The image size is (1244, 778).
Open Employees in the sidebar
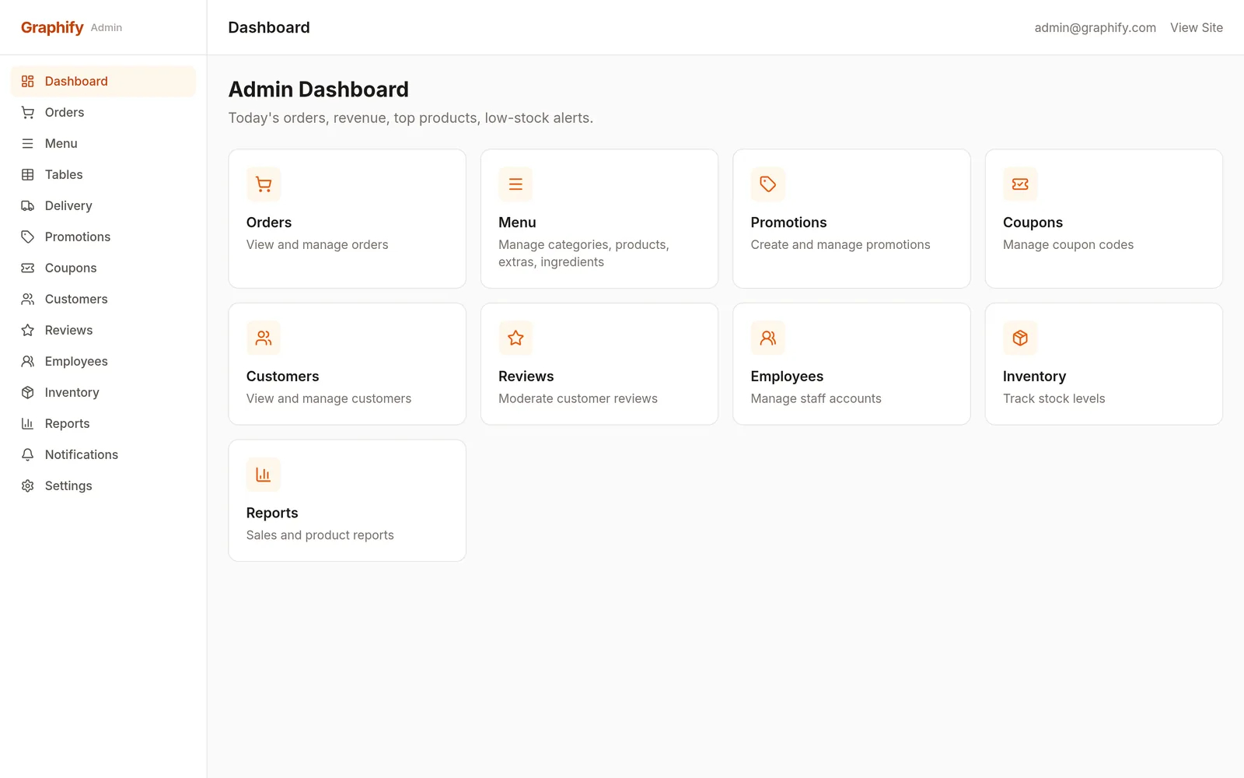103,361
